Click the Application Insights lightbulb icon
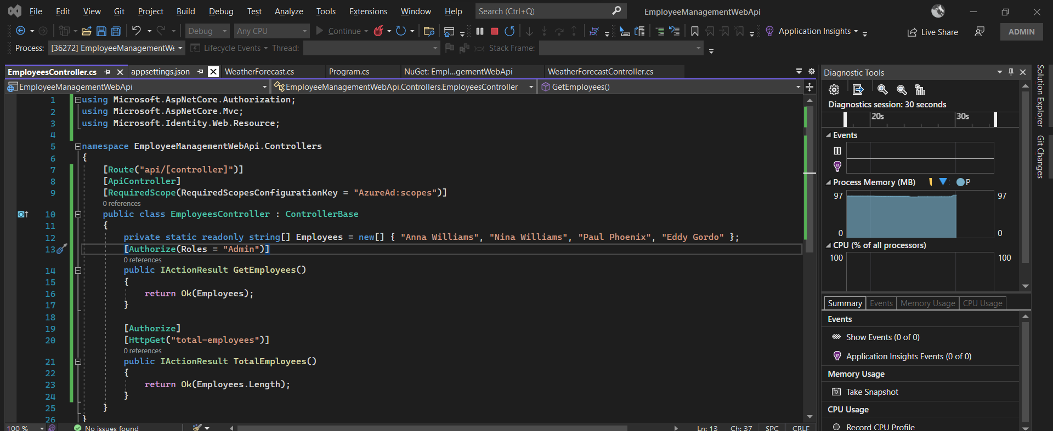Screen dimensions: 1053x431 (769, 31)
